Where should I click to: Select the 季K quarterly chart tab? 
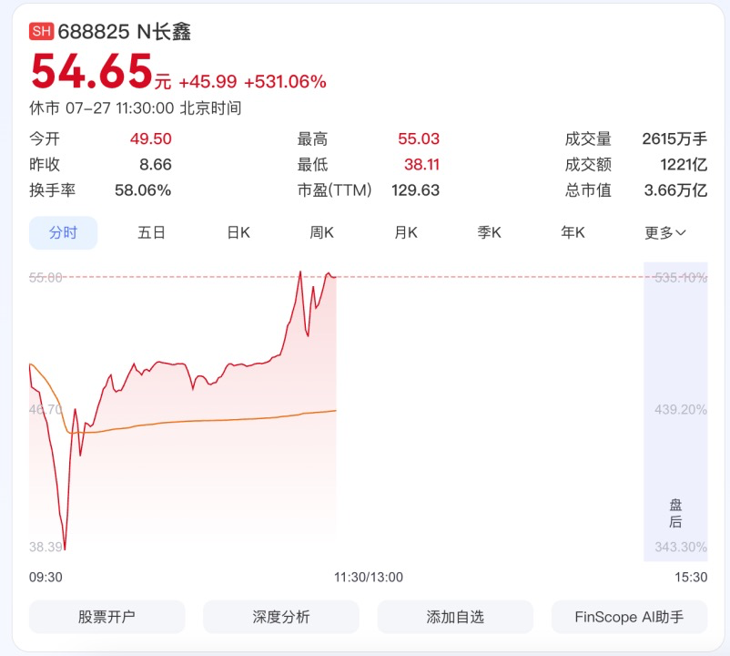(x=489, y=232)
